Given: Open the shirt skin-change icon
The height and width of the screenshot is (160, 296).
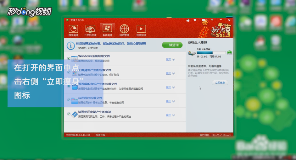Looking at the screenshot, I should point(195,20).
